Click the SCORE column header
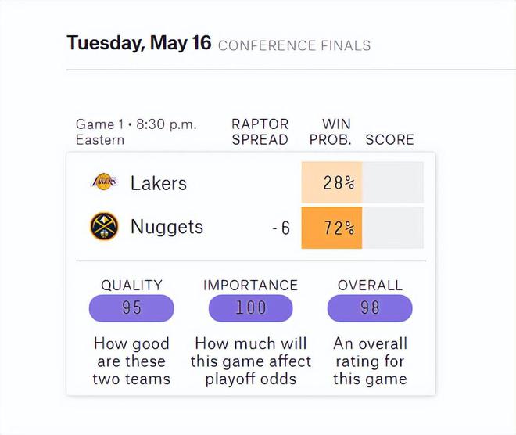516x435 pixels. (x=389, y=139)
